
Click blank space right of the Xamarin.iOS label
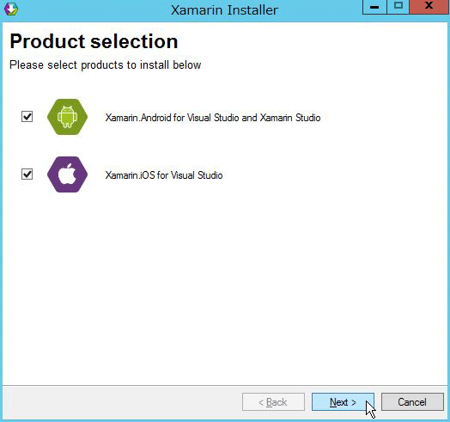pyautogui.click(x=333, y=175)
